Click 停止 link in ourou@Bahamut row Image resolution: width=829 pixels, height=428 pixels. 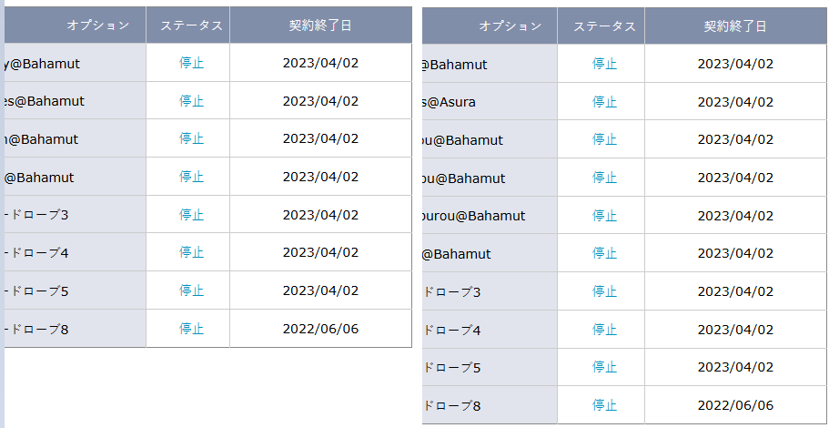(x=604, y=216)
